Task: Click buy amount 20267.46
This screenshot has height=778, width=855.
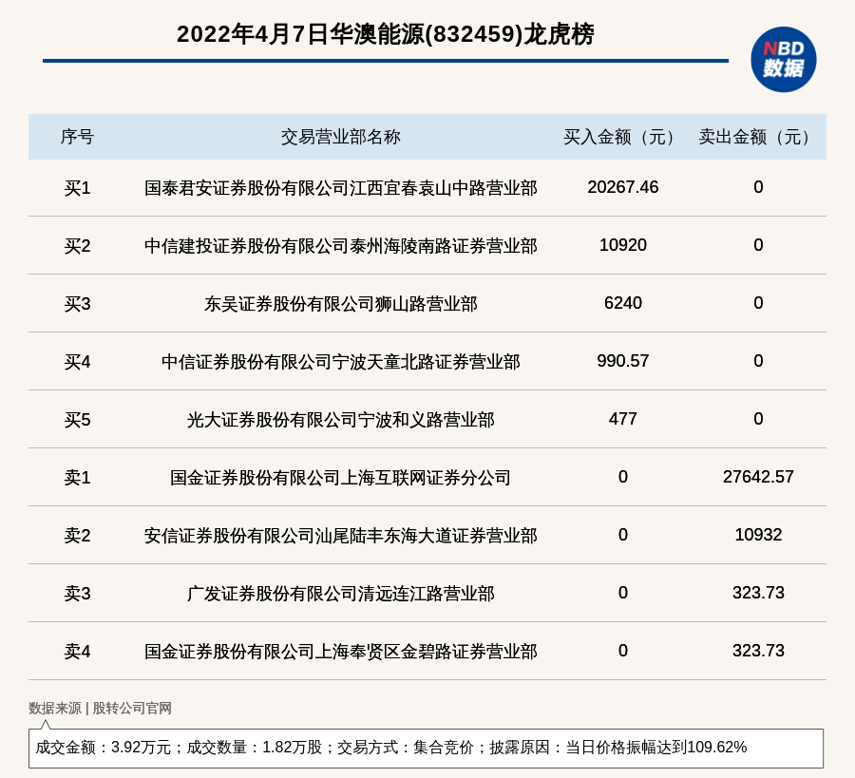Action: click(x=622, y=187)
